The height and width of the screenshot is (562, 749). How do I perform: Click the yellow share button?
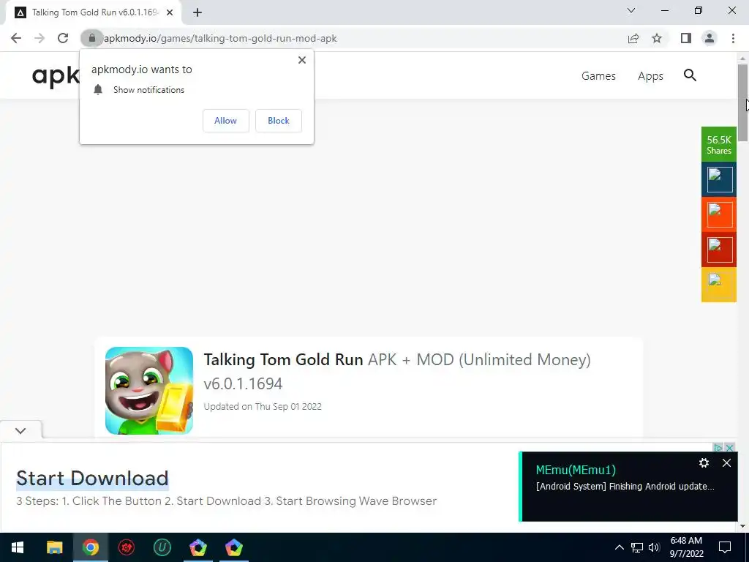tap(719, 285)
